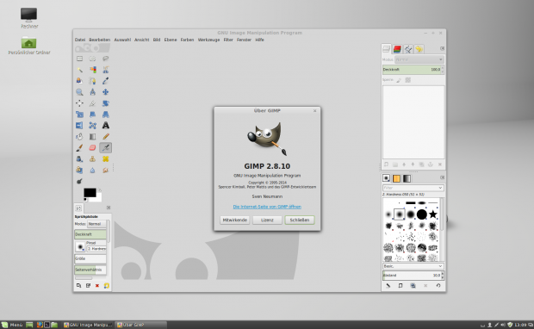Screen dimensions: 534x329
Task: Switch to the Paths dock tab
Action: (408, 49)
